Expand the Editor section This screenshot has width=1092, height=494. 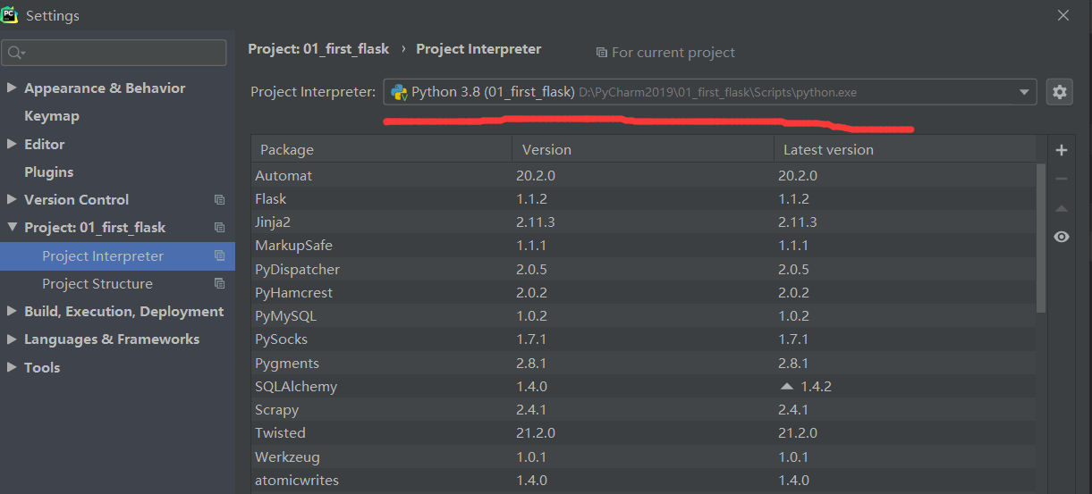click(12, 144)
